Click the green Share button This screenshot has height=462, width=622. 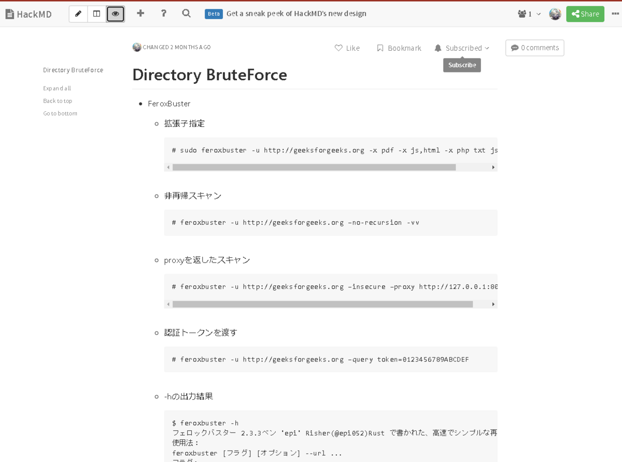click(585, 14)
